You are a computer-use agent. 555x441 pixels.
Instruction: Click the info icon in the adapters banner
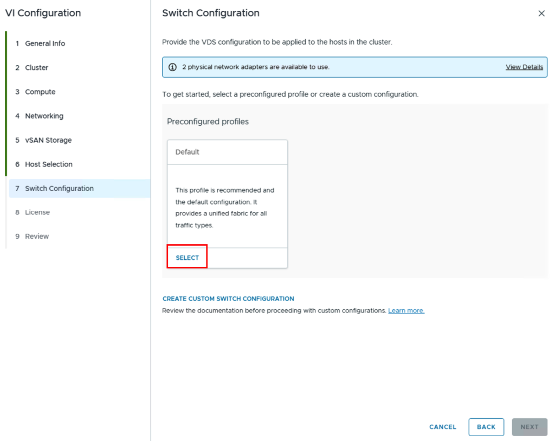pos(172,67)
